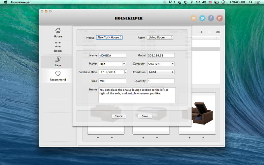Share on Twitter icon
Image resolution: width=264 pixels, height=165 pixels.
click(202, 18)
